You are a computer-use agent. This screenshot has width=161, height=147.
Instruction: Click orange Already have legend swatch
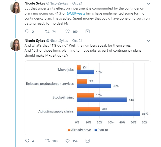click(69, 130)
